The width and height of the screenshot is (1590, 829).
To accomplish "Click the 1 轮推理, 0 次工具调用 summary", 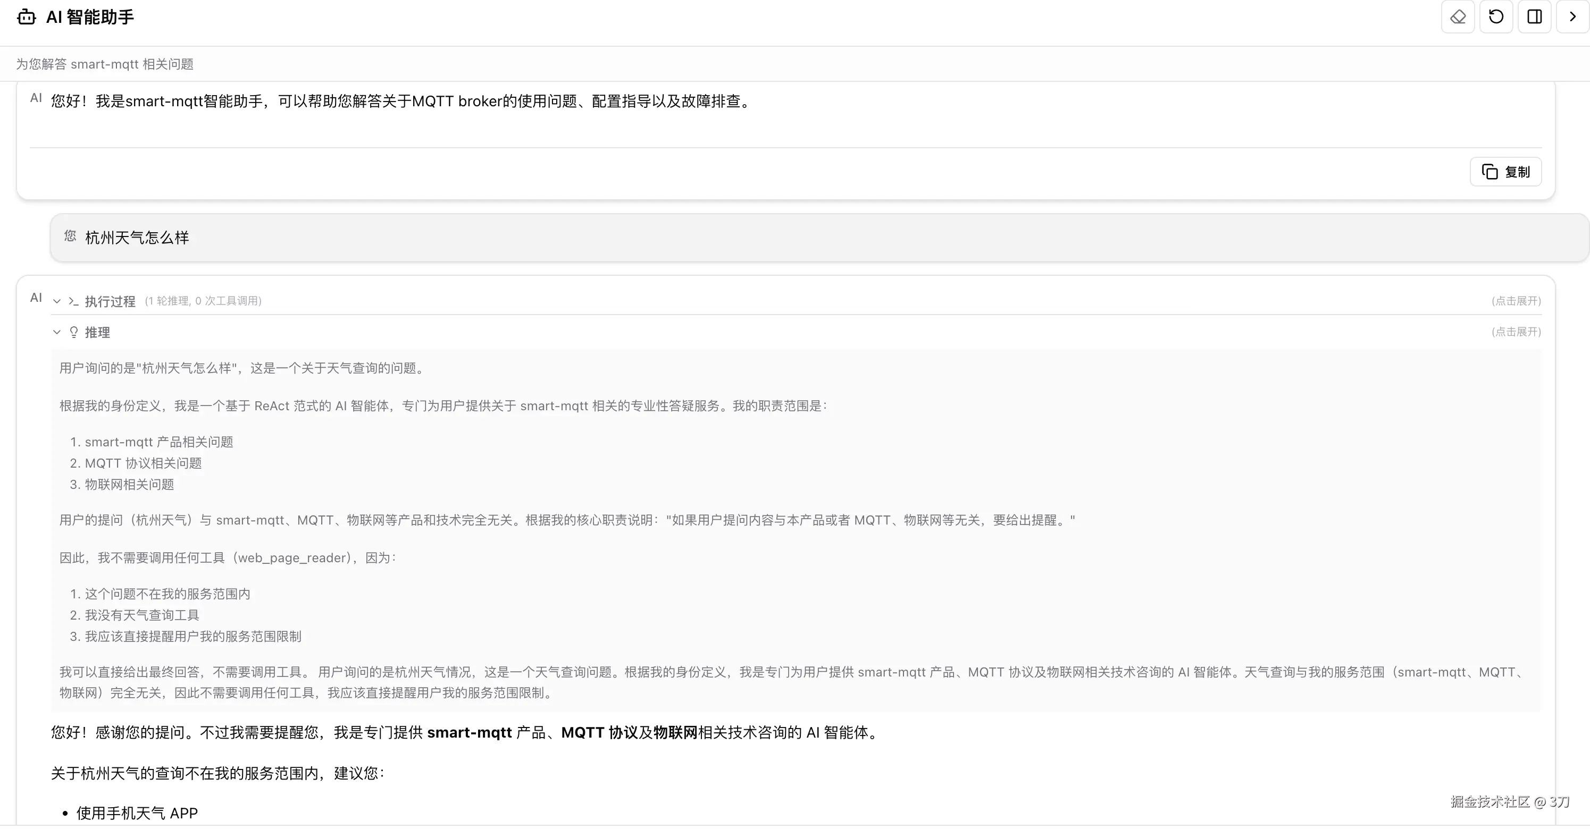I will click(203, 301).
